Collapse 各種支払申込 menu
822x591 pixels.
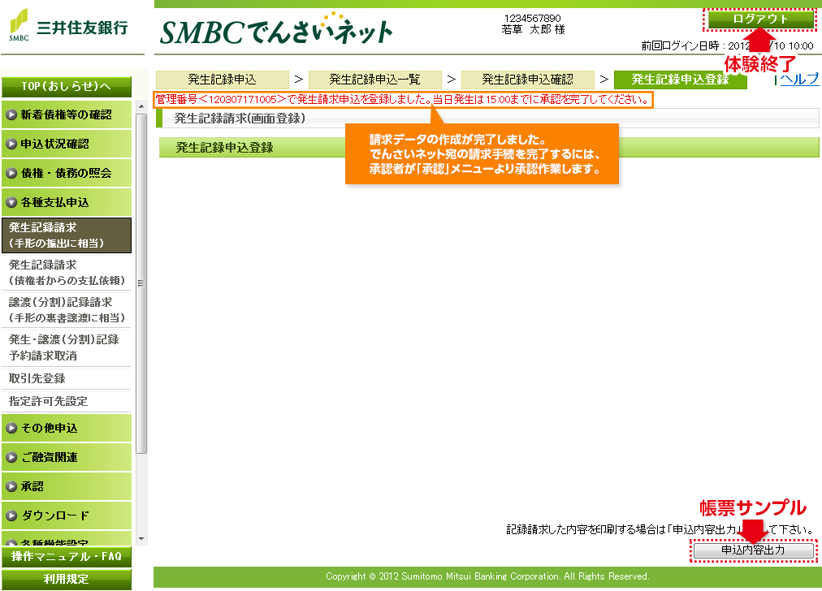67,203
